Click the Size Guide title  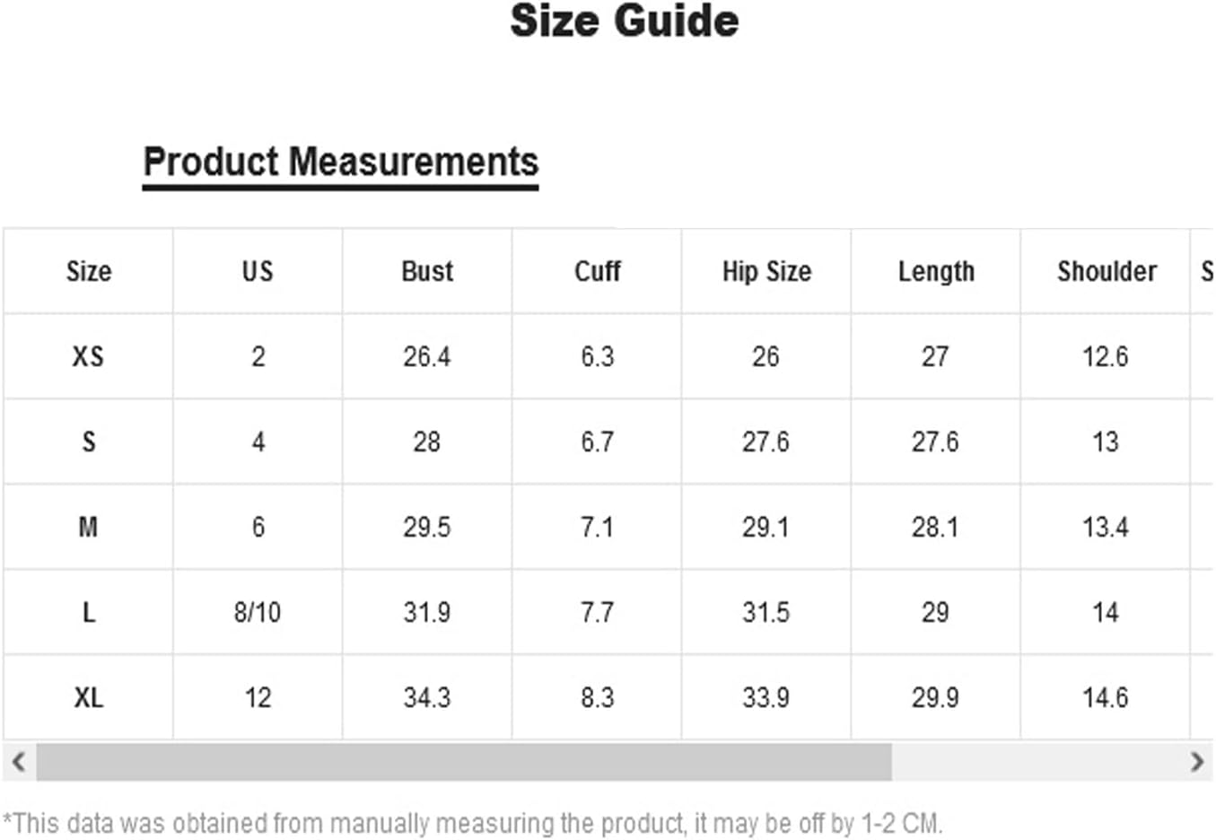pos(625,22)
